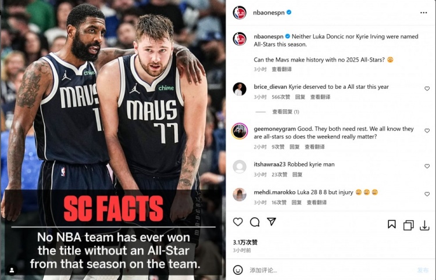Screen dimensions: 436x280
Task: View the likes count of the post
Action: pyautogui.click(x=245, y=242)
